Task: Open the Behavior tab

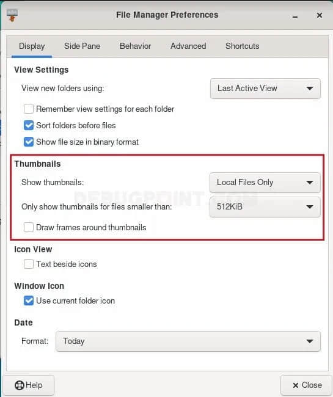Action: [135, 46]
